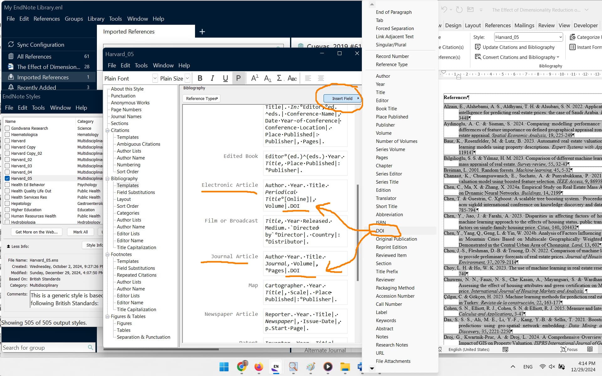Open the Groups menu in EndNote
The width and height of the screenshot is (602, 376).
pyautogui.click(x=74, y=19)
